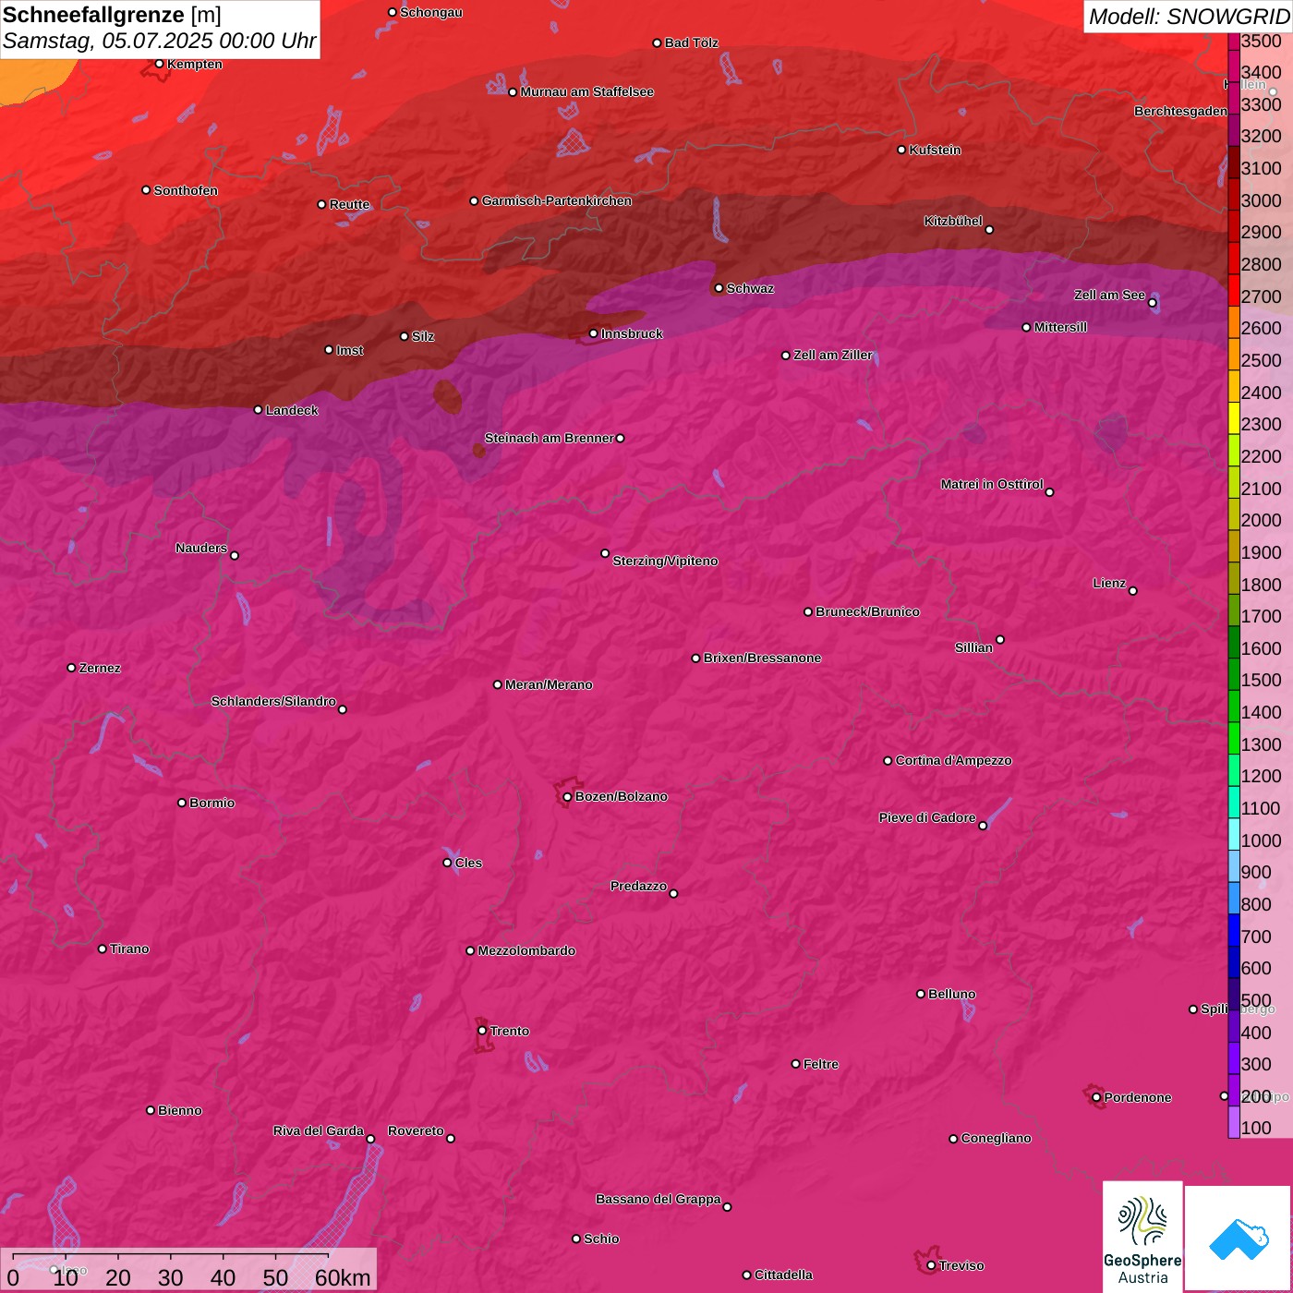Click the Tirano label
Screen dimensions: 1293x1293
click(x=129, y=949)
